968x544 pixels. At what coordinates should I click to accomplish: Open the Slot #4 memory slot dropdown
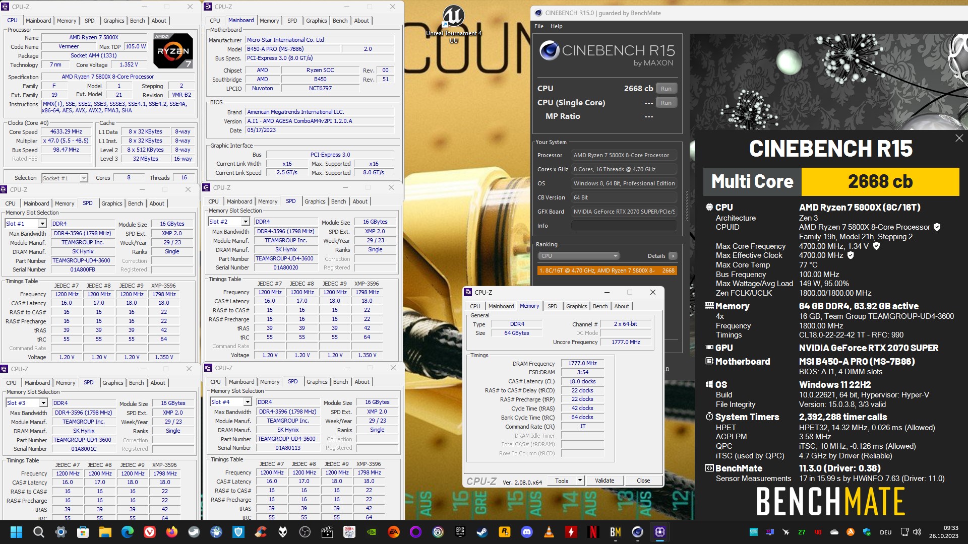[231, 402]
